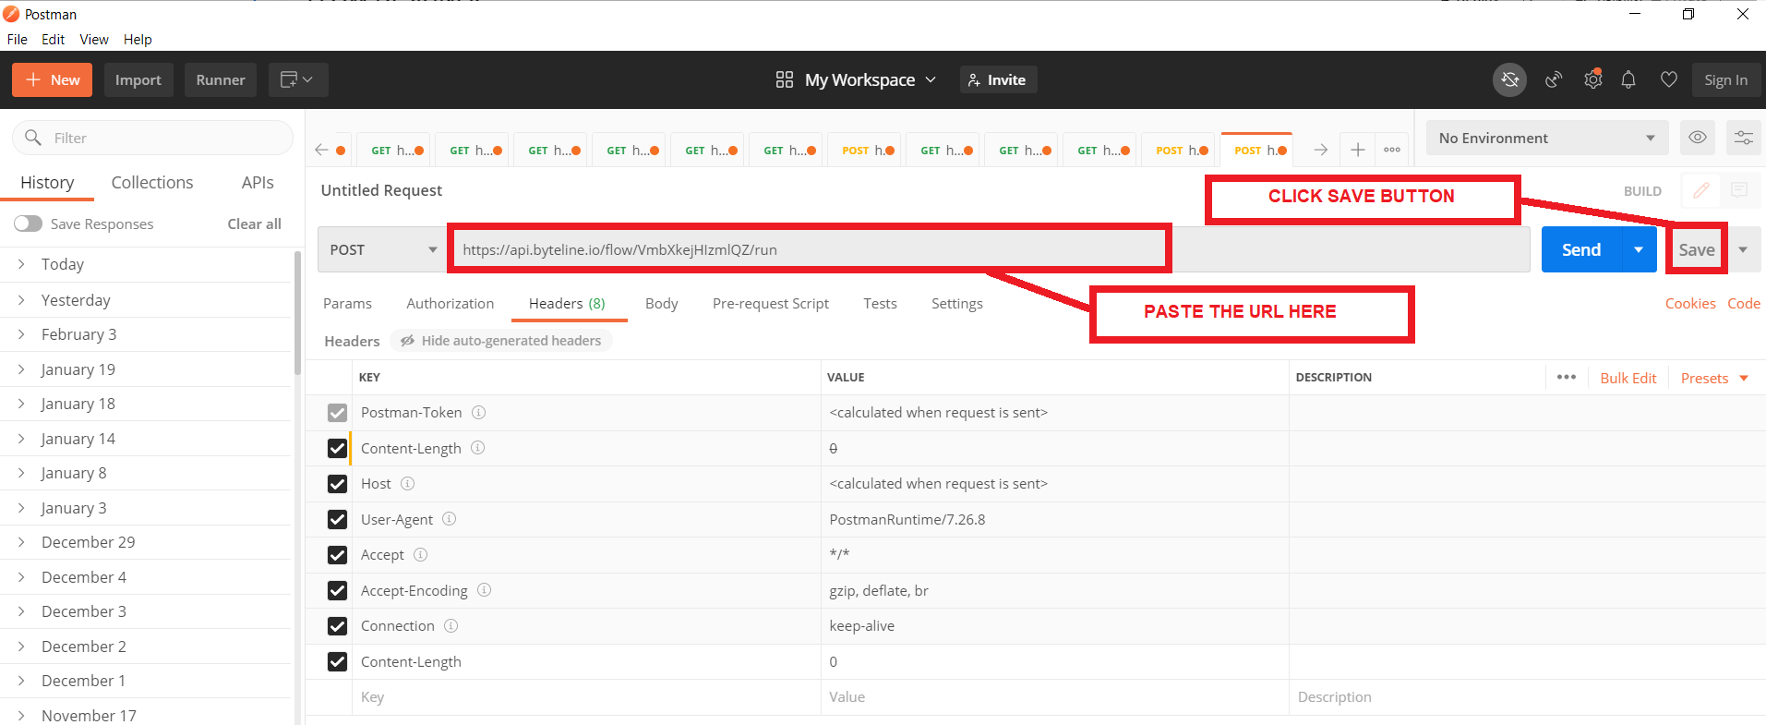Open the My Workspace dropdown

[870, 79]
